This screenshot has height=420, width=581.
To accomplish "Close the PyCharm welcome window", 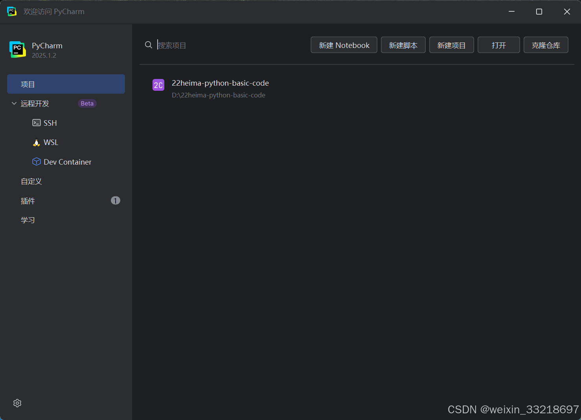I will (x=567, y=11).
